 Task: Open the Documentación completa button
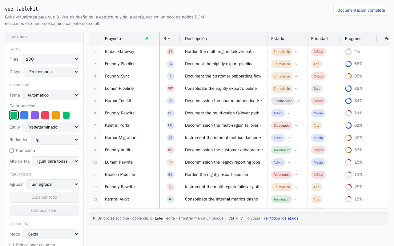point(361,10)
